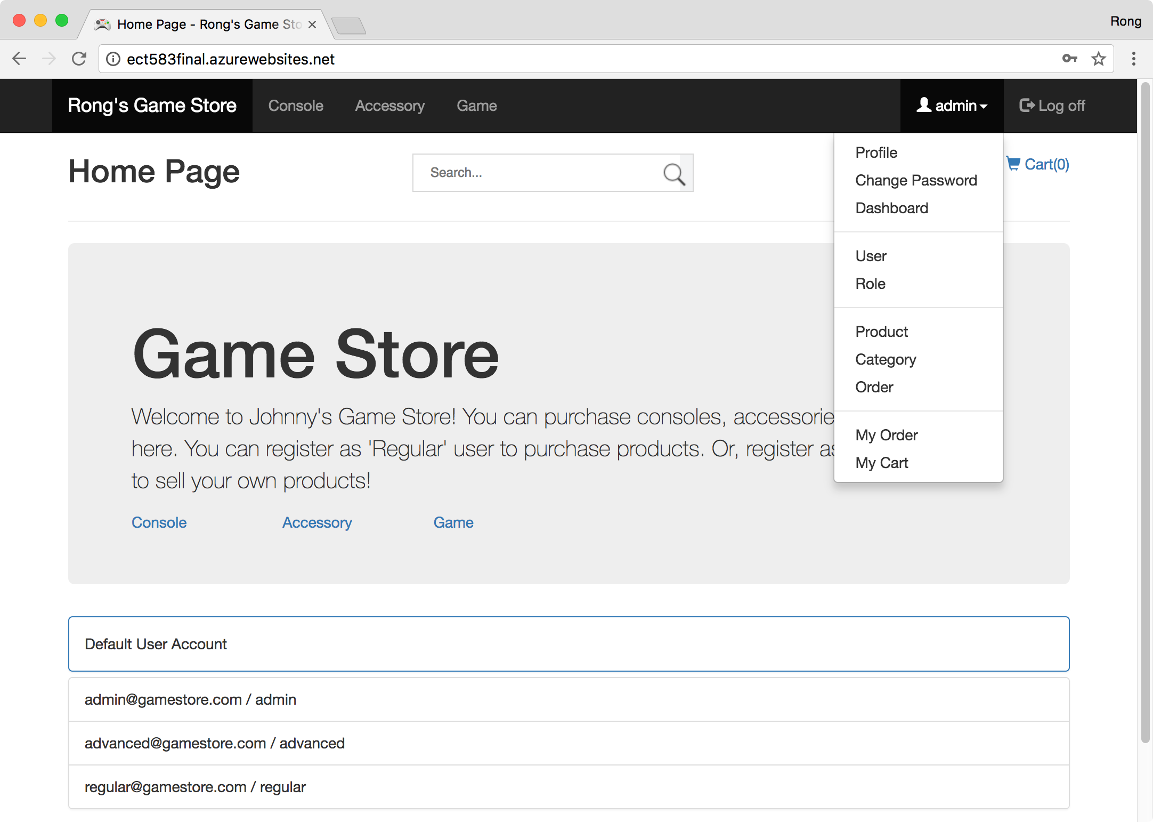
Task: Open Order menu entry
Action: point(874,387)
